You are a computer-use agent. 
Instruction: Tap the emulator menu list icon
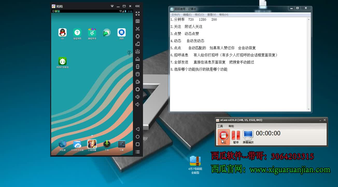tap(138, 152)
